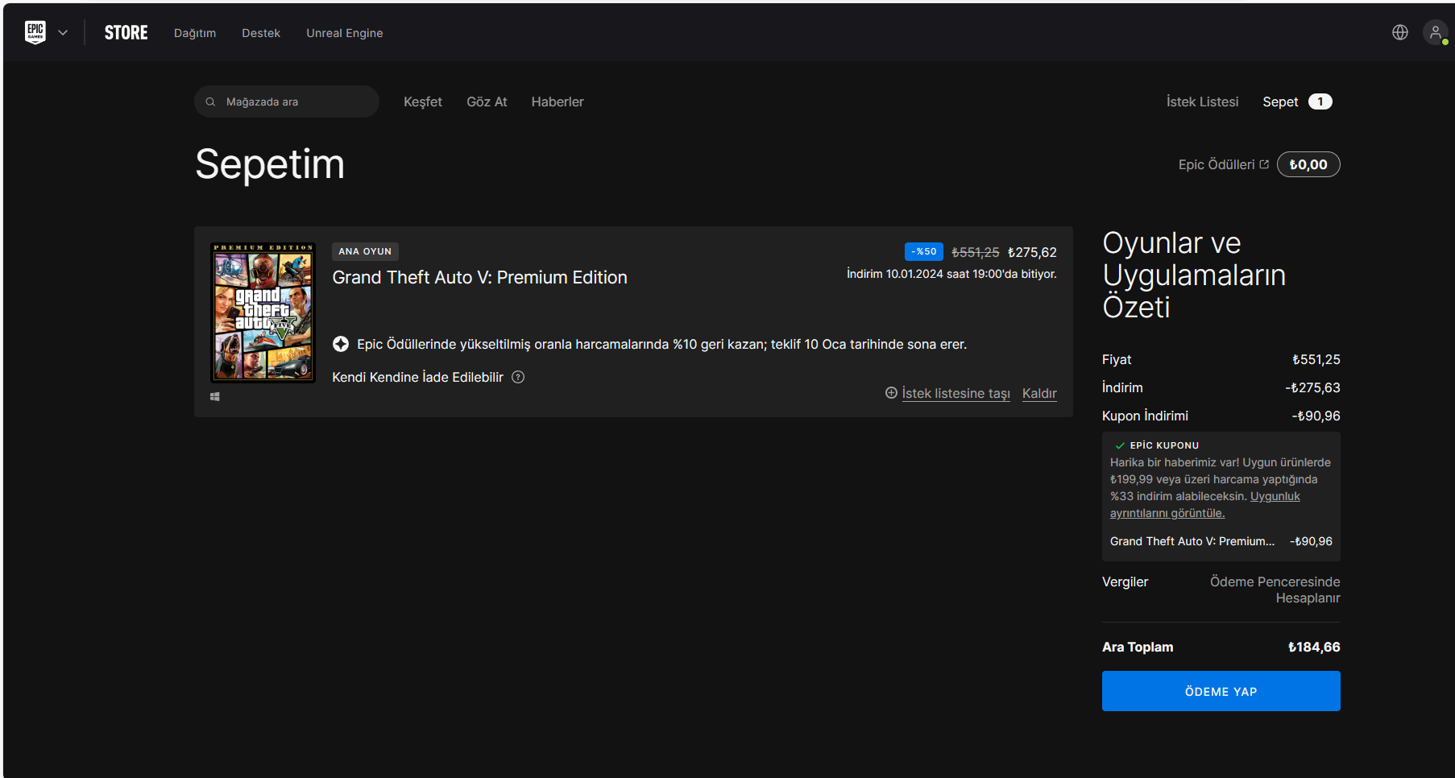Open the Destek menu
The height and width of the screenshot is (778, 1455).
click(261, 33)
